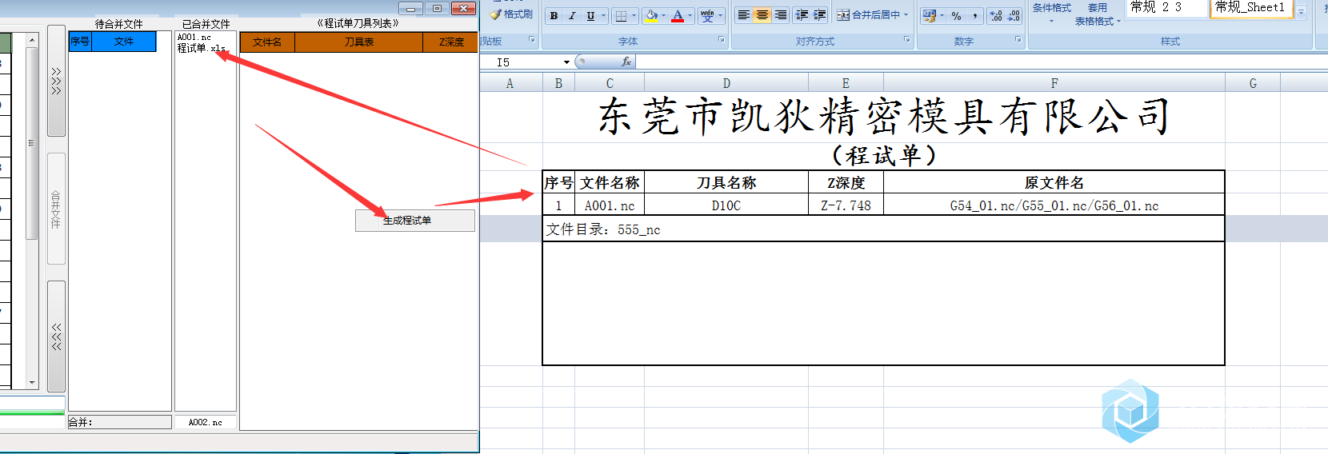The image size is (1328, 454).
Task: Open the Clipboard (贴板) group dialog launcher
Action: (x=532, y=39)
